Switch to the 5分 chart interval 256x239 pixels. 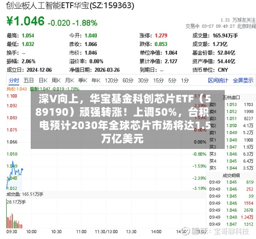172,80
